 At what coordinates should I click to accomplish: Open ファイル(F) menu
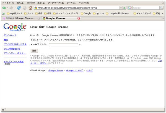[8, 3]
